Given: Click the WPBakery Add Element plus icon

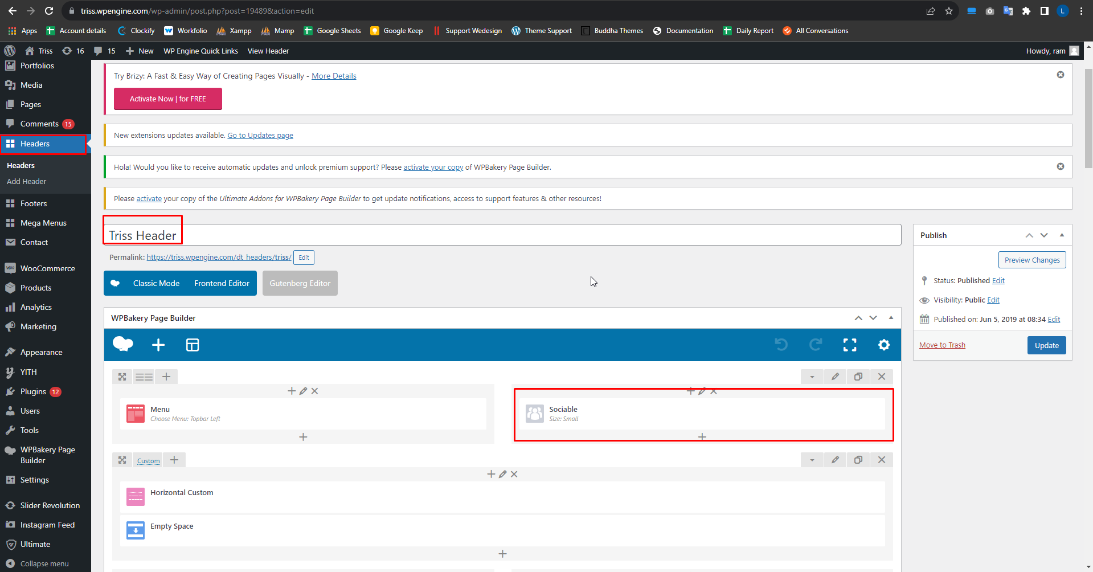Looking at the screenshot, I should [x=158, y=345].
